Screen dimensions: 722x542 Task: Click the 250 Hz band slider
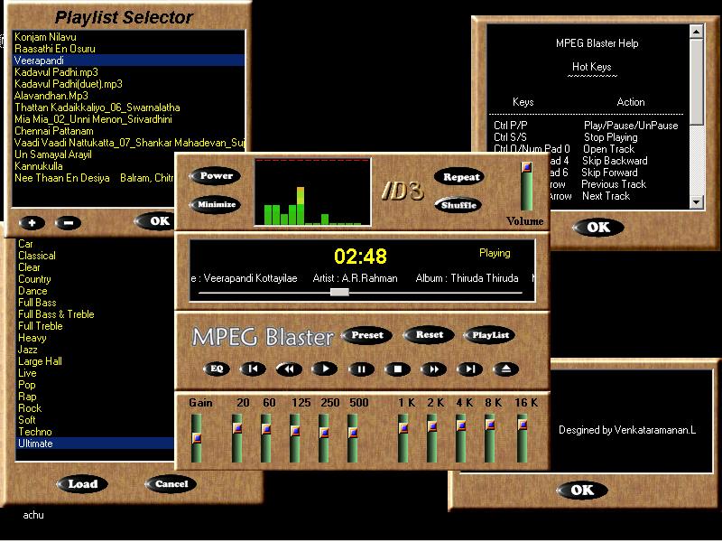[324, 433]
